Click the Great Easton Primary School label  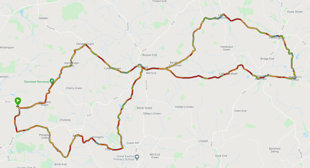click(x=124, y=158)
